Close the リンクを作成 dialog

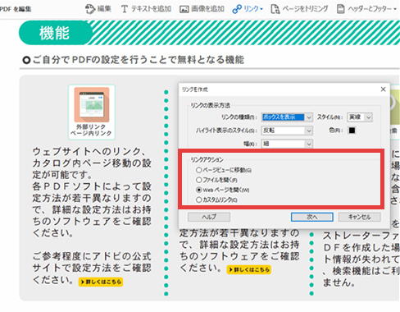pos(383,89)
